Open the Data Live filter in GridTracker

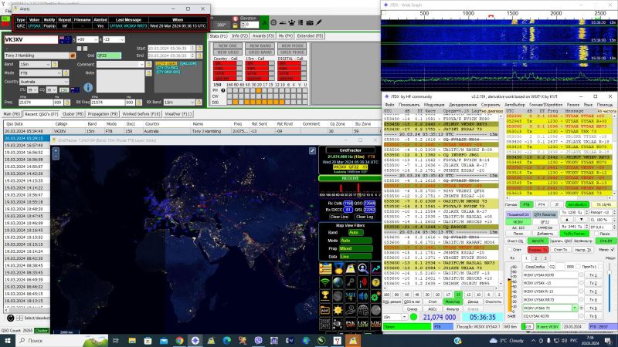[x=356, y=257]
